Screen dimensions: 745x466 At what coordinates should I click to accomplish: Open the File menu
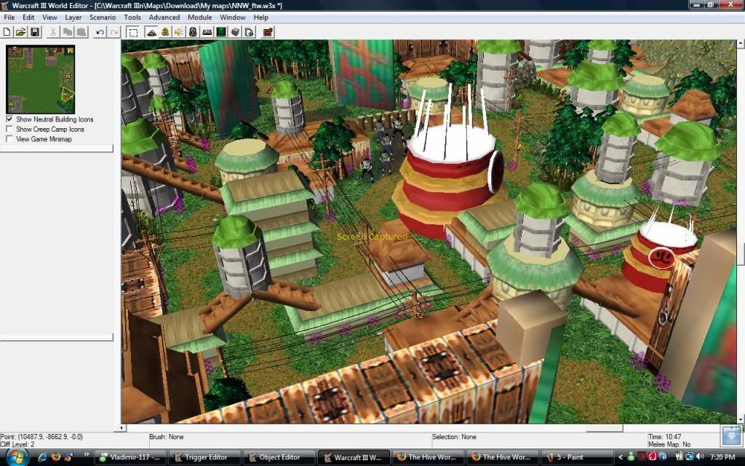click(9, 17)
